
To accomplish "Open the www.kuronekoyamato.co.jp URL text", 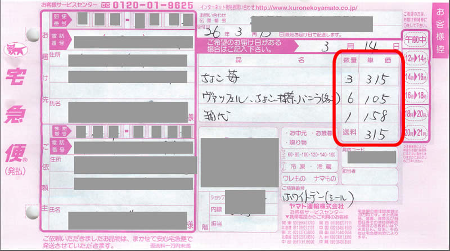I will point(306,8).
